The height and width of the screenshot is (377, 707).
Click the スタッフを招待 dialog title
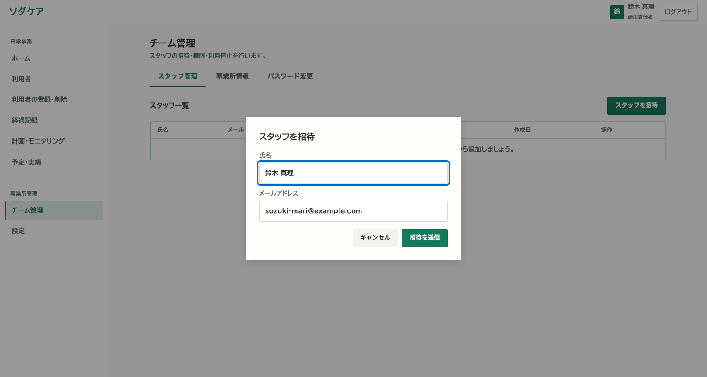287,137
